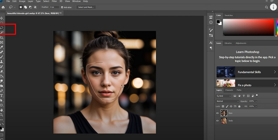Hide the body layer
The width and height of the screenshot is (278, 140).
(218, 121)
